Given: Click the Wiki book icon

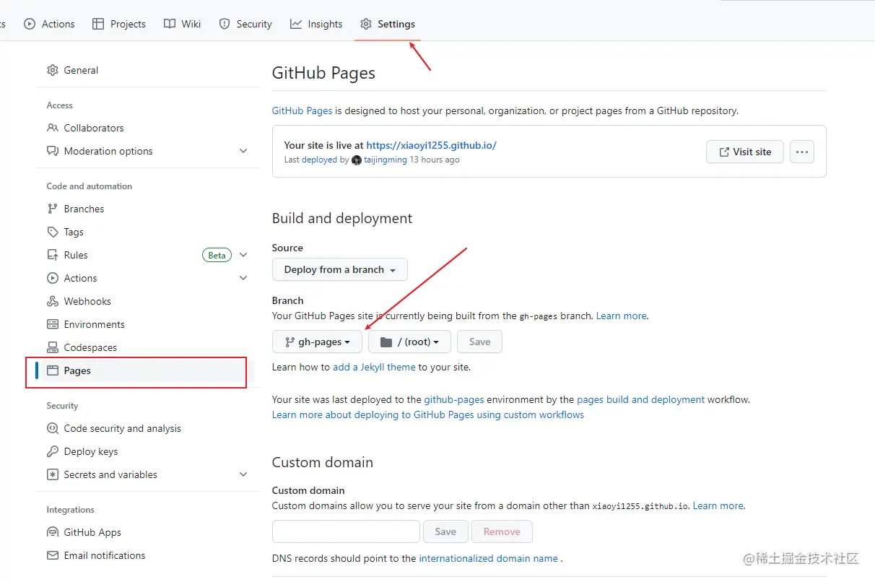Looking at the screenshot, I should click(x=170, y=24).
